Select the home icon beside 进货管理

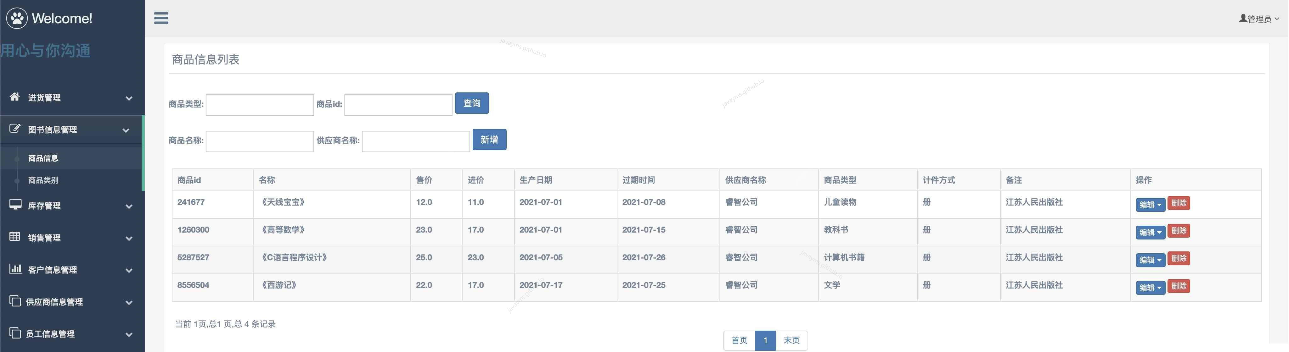[14, 96]
